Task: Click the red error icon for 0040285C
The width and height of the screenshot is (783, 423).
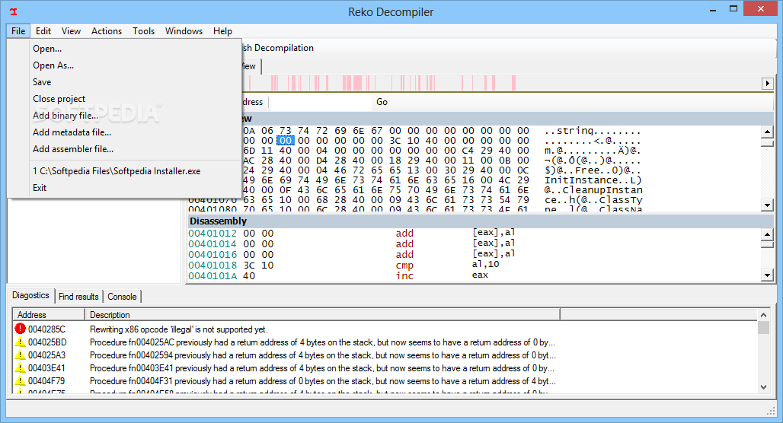Action: [20, 329]
